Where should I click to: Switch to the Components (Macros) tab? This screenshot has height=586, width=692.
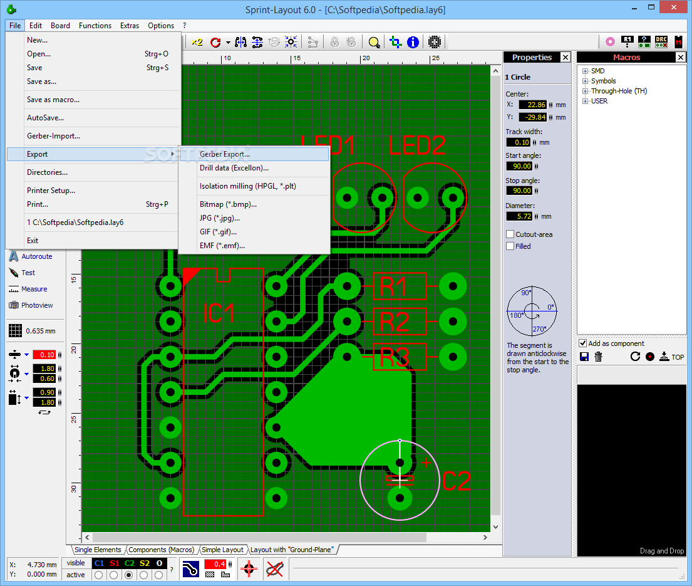(x=161, y=550)
